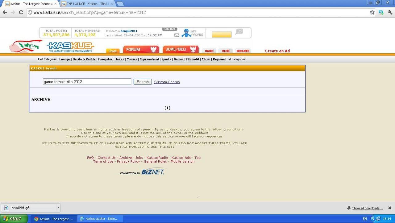This screenshot has width=395, height=223.
Task: Click the Search button
Action: pyautogui.click(x=143, y=82)
